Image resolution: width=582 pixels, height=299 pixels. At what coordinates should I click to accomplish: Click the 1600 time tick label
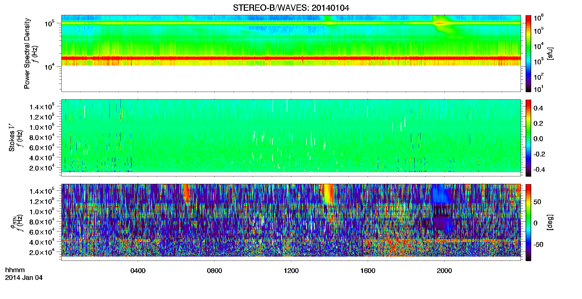click(368, 271)
